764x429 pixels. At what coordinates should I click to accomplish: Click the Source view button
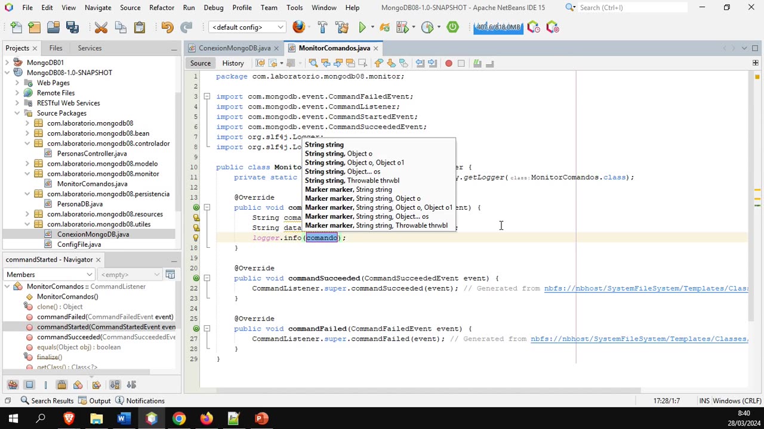click(x=201, y=63)
